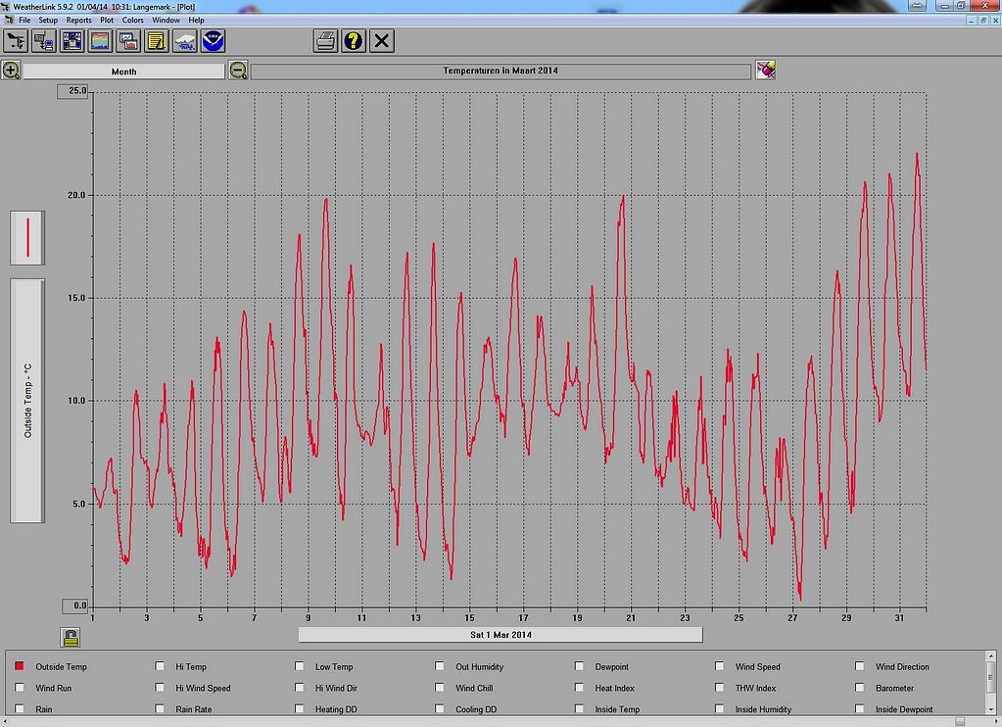The height and width of the screenshot is (727, 1002).
Task: Click the WeatherLink icon in the menu bar
Action: pyautogui.click(x=8, y=20)
